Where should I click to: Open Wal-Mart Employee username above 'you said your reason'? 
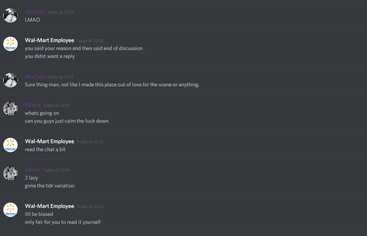tap(49, 40)
